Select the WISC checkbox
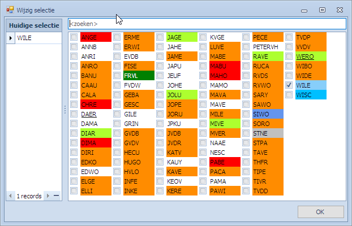Image resolution: width=352 pixels, height=226 pixels. [289, 95]
